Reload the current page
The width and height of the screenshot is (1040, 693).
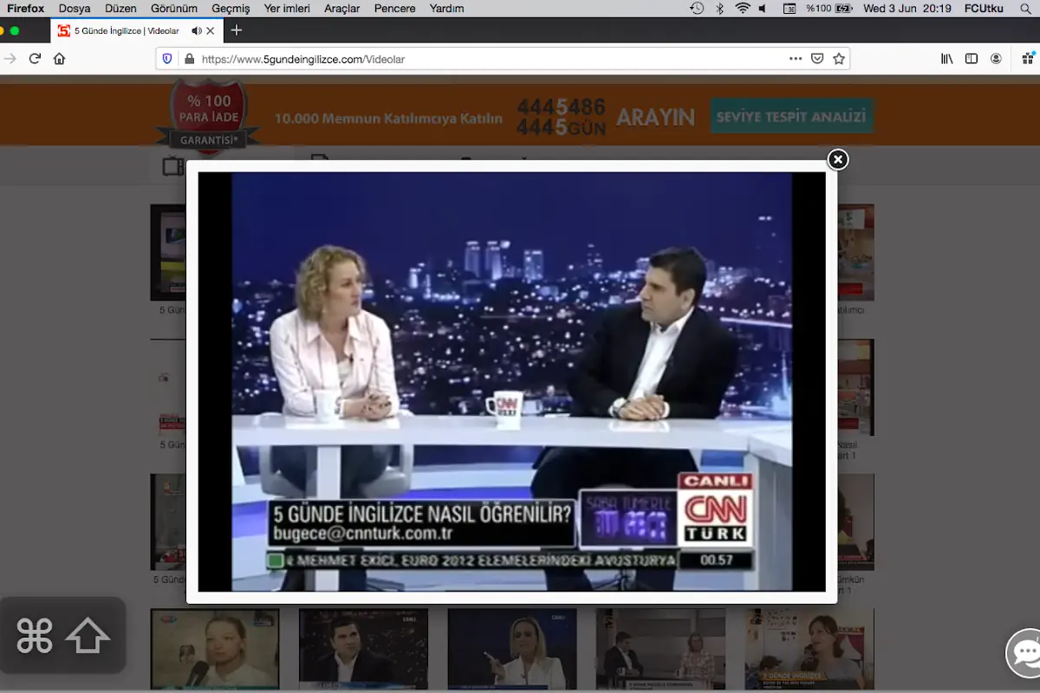[x=35, y=59]
